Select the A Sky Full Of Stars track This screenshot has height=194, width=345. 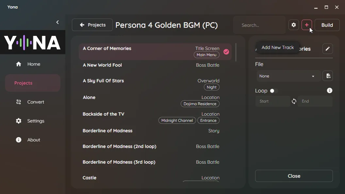click(155, 84)
